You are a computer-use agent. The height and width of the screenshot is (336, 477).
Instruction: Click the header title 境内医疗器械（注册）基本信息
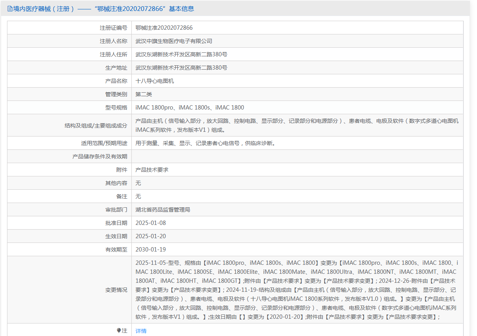coord(104,9)
